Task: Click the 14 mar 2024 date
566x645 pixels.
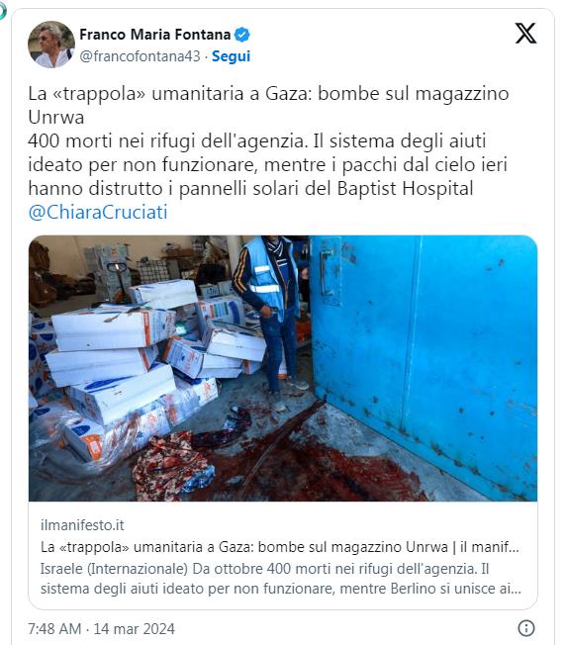Action: tap(135, 629)
